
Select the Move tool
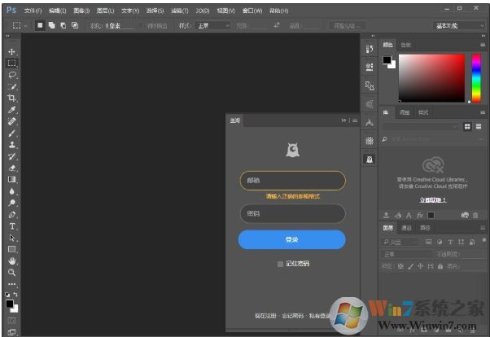click(x=12, y=51)
